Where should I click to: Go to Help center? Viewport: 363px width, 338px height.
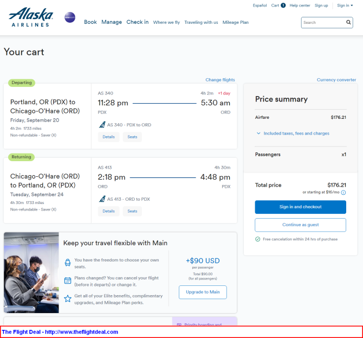[x=300, y=5]
